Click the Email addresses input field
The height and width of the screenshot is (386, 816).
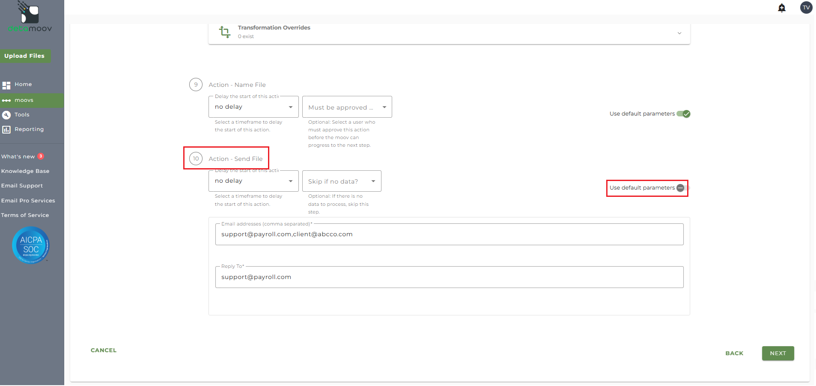point(449,235)
